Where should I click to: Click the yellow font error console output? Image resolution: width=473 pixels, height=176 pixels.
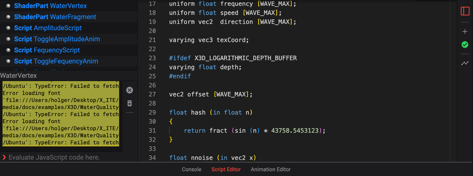(61, 114)
